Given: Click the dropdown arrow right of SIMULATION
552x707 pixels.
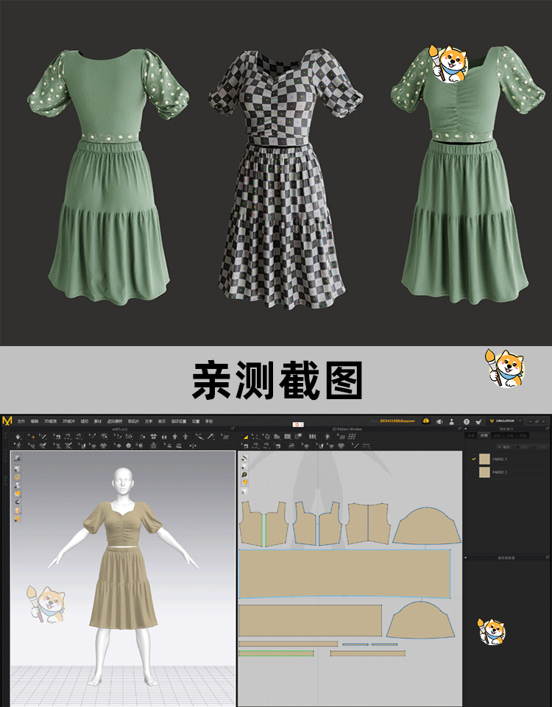Looking at the screenshot, I should click(520, 421).
